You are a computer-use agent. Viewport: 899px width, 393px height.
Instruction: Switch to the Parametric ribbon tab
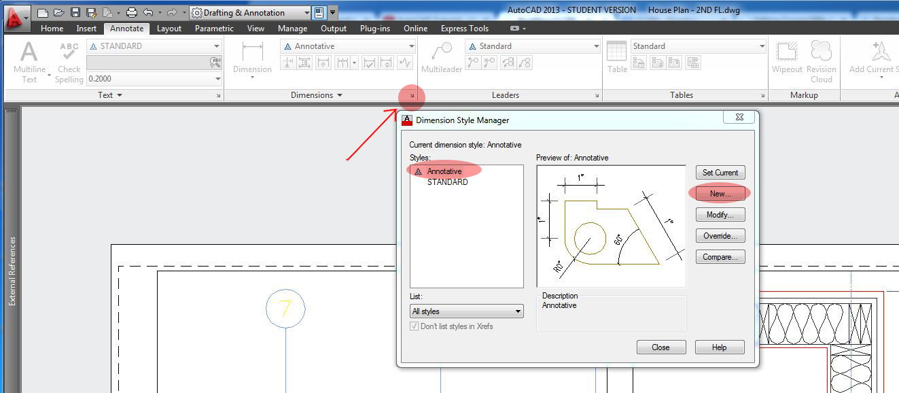point(214,29)
